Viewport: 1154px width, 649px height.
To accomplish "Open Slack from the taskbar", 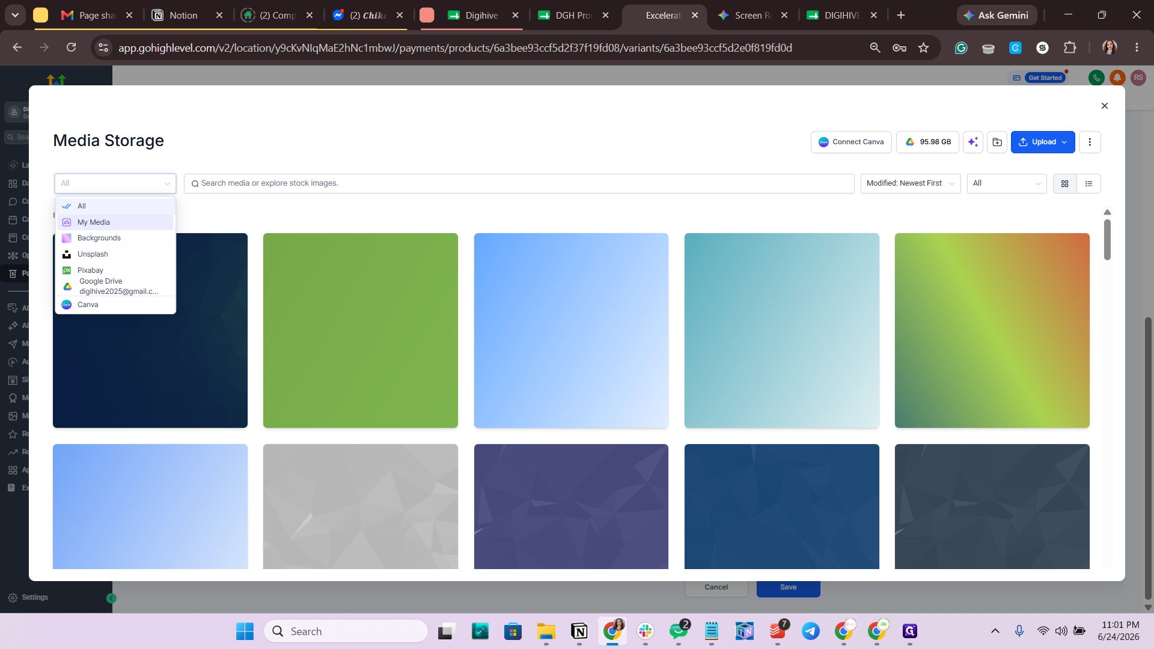I will point(646,632).
